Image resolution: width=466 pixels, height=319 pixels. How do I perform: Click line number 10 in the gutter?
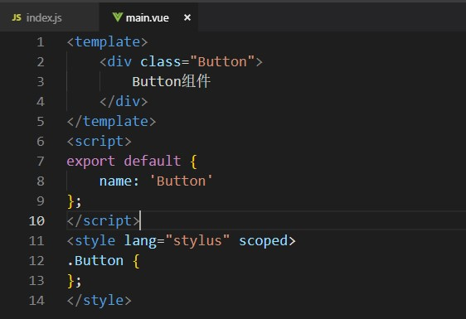coord(36,221)
